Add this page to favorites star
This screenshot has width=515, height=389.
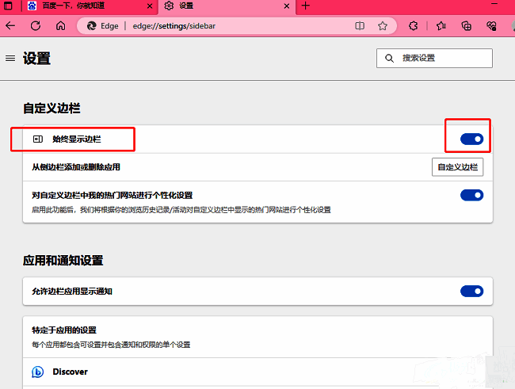[383, 25]
